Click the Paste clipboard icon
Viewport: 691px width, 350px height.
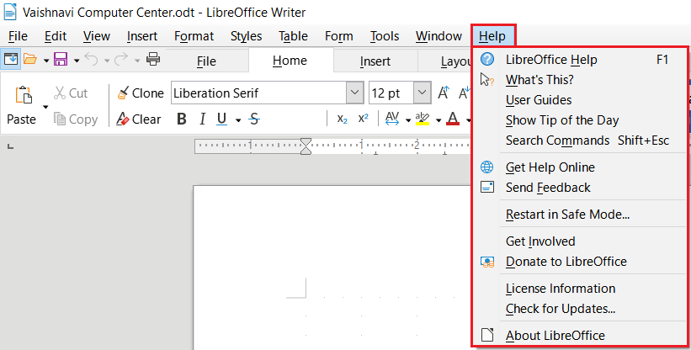point(24,94)
